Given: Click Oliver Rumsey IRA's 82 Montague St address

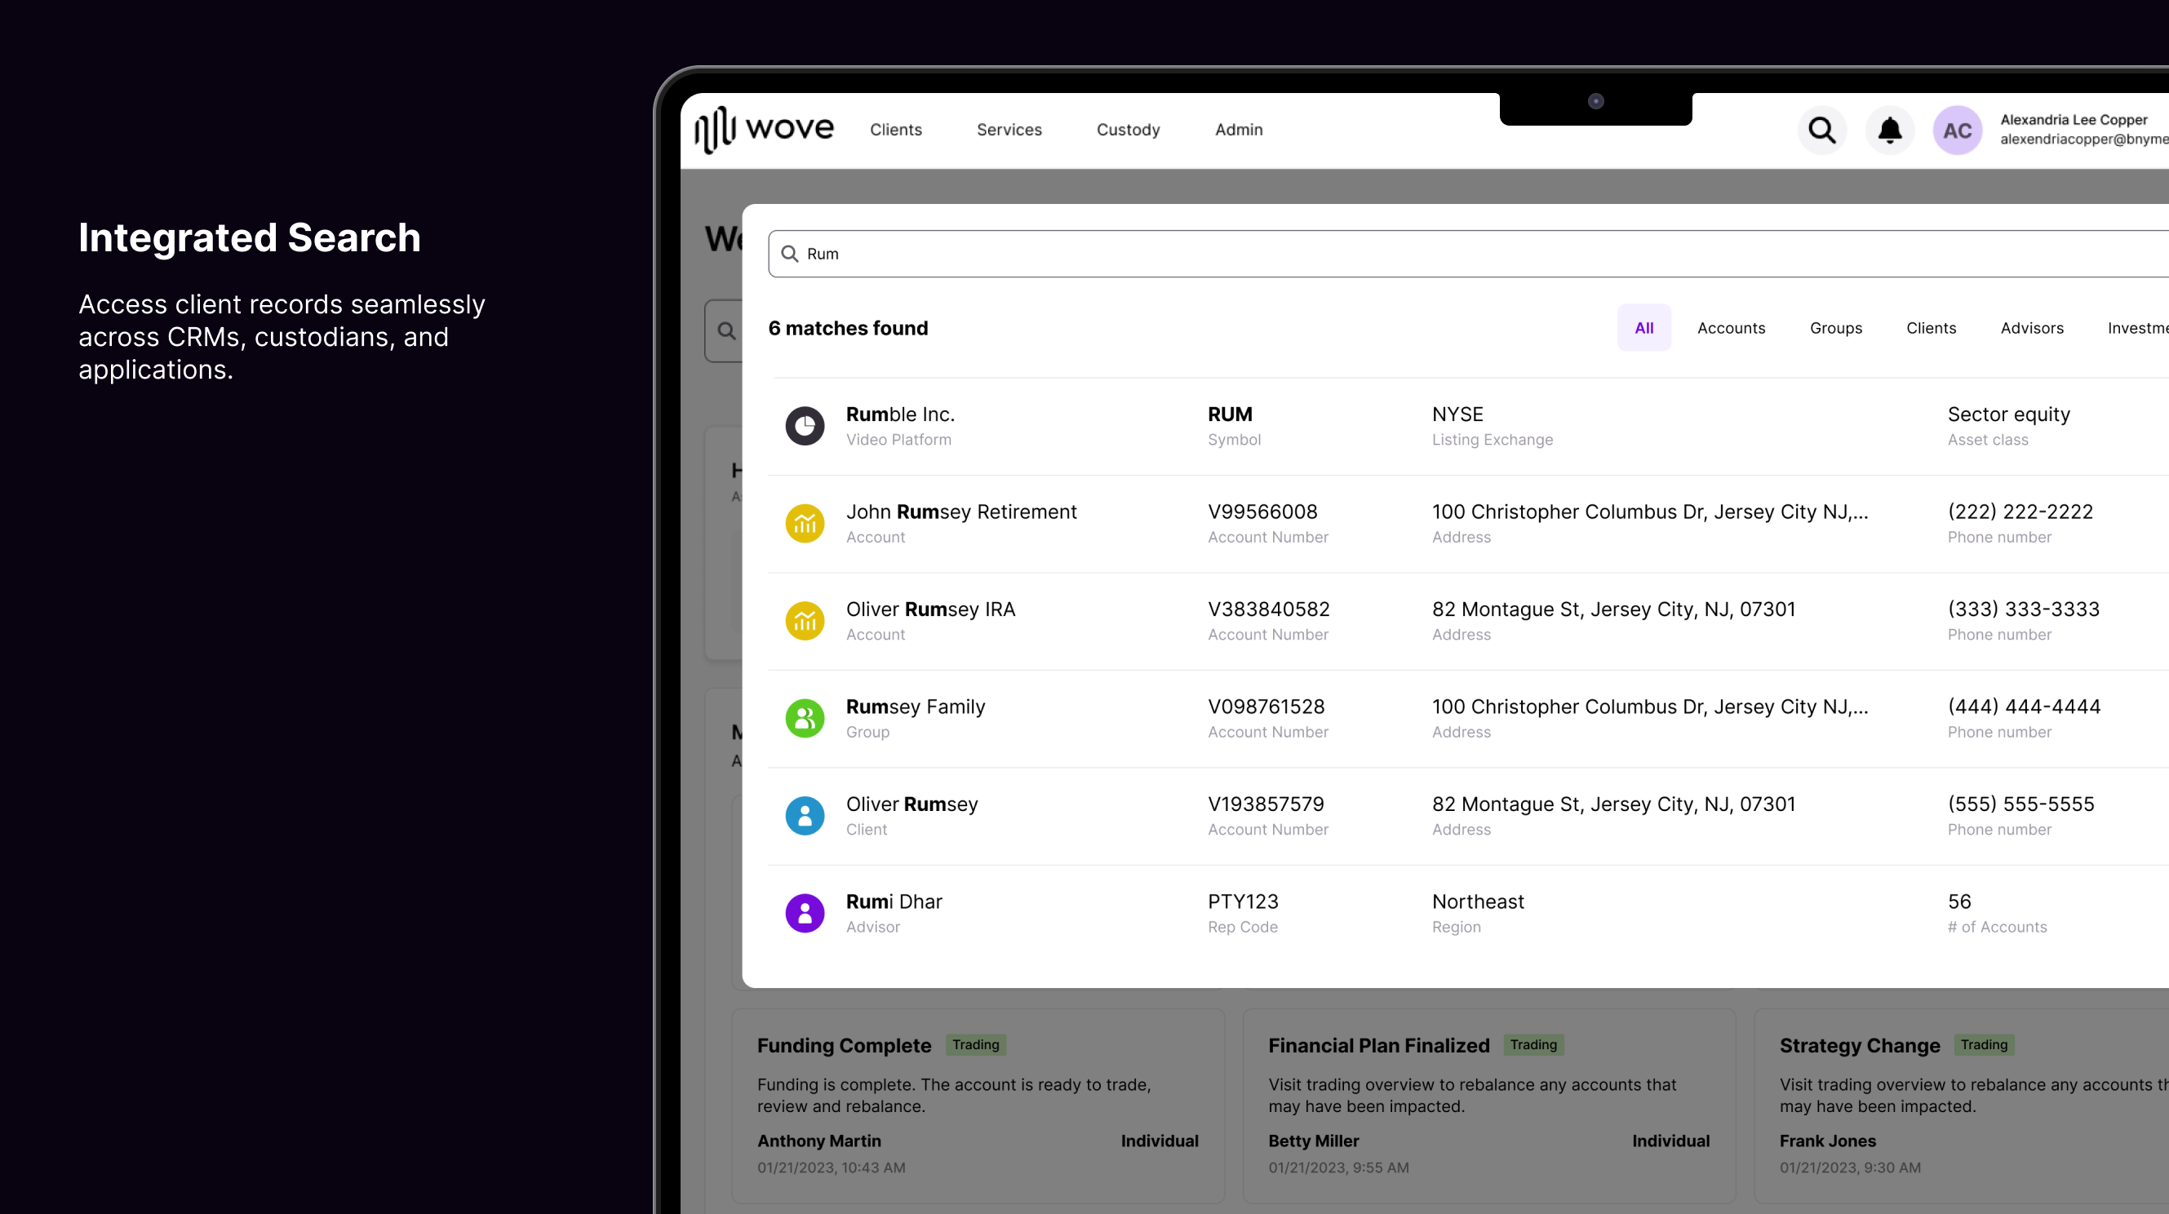Looking at the screenshot, I should (1613, 609).
